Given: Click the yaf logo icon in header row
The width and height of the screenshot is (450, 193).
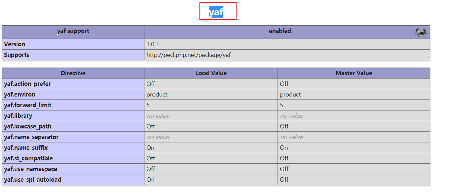Looking at the screenshot, I should [420, 32].
